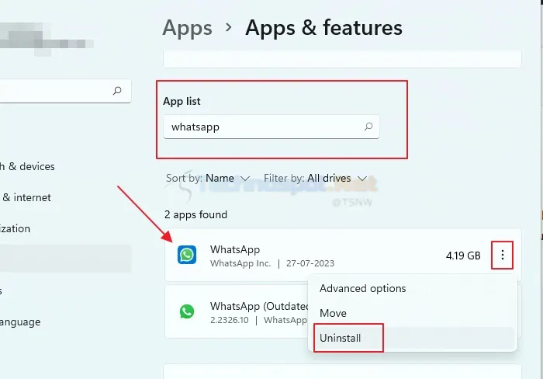
Task: Click the WhatsApp app name text
Action: [x=235, y=249]
